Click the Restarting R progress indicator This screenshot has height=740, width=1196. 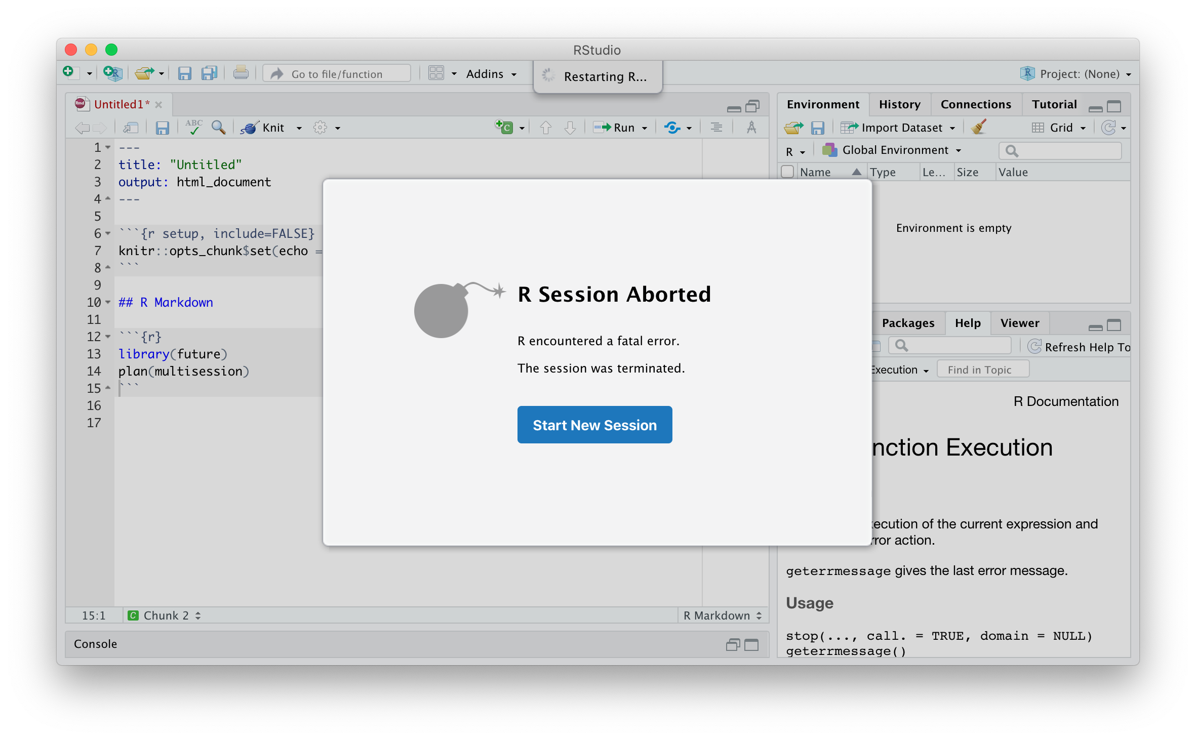pos(597,76)
